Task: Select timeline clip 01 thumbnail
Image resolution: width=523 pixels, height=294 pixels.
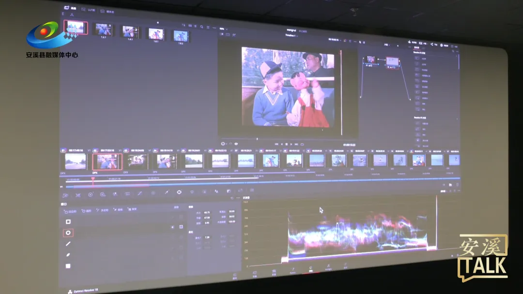Action: tap(76, 162)
